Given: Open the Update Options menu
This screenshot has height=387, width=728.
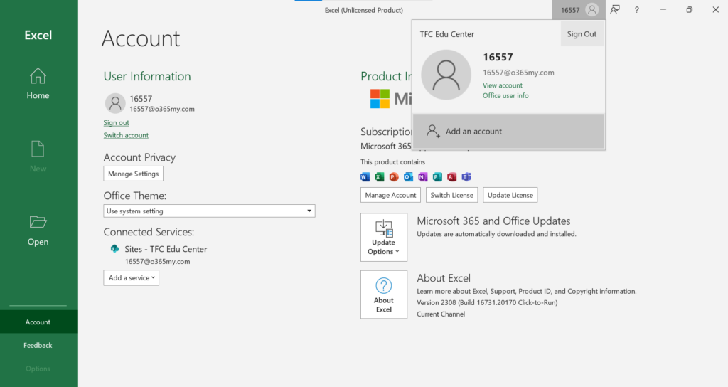Looking at the screenshot, I should pos(384,238).
